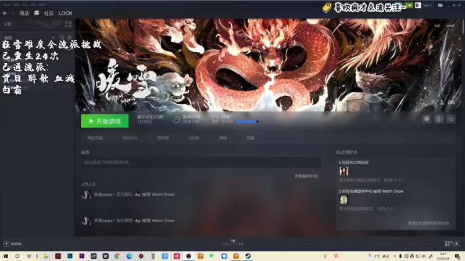465x261 pixels.
Task: Open friends and chat plus icon
Action: tap(456, 244)
